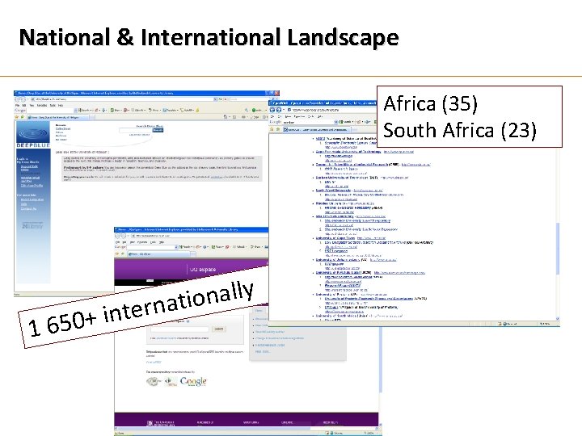Open the University of Cape Town link

click(x=335, y=238)
